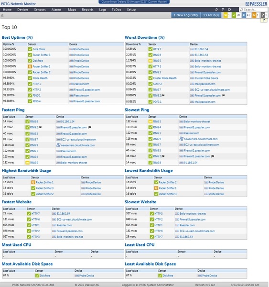Open PING 8 sensor in Fastest Ping

coord(34,121)
